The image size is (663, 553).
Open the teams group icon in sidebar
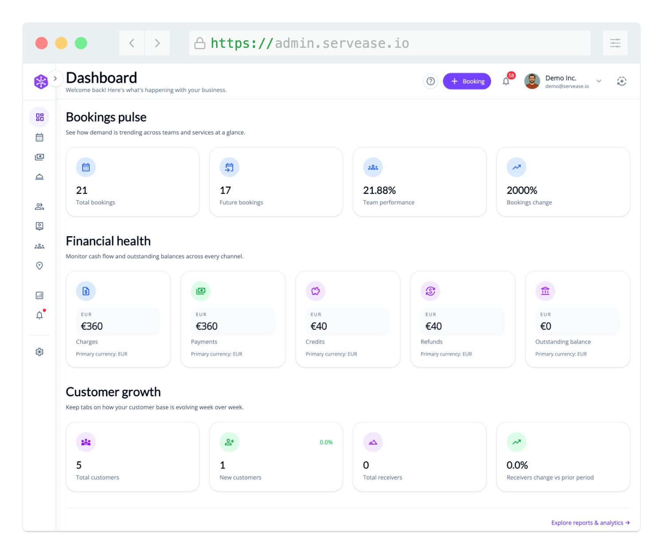click(39, 246)
